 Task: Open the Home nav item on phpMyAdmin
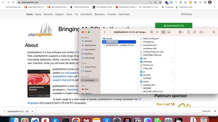(x=29, y=14)
